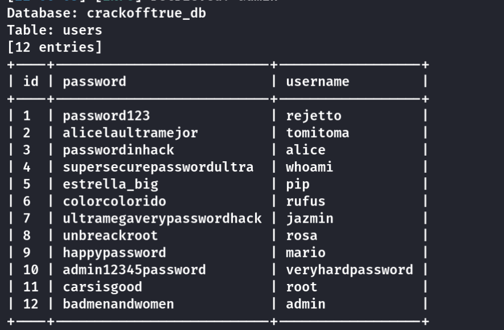504x330 pixels.
Task: Click the password 'unbreackroot'
Action: pyautogui.click(x=110, y=236)
